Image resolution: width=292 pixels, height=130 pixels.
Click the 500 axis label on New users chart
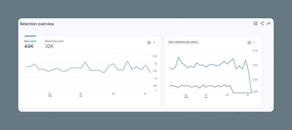click(x=155, y=86)
